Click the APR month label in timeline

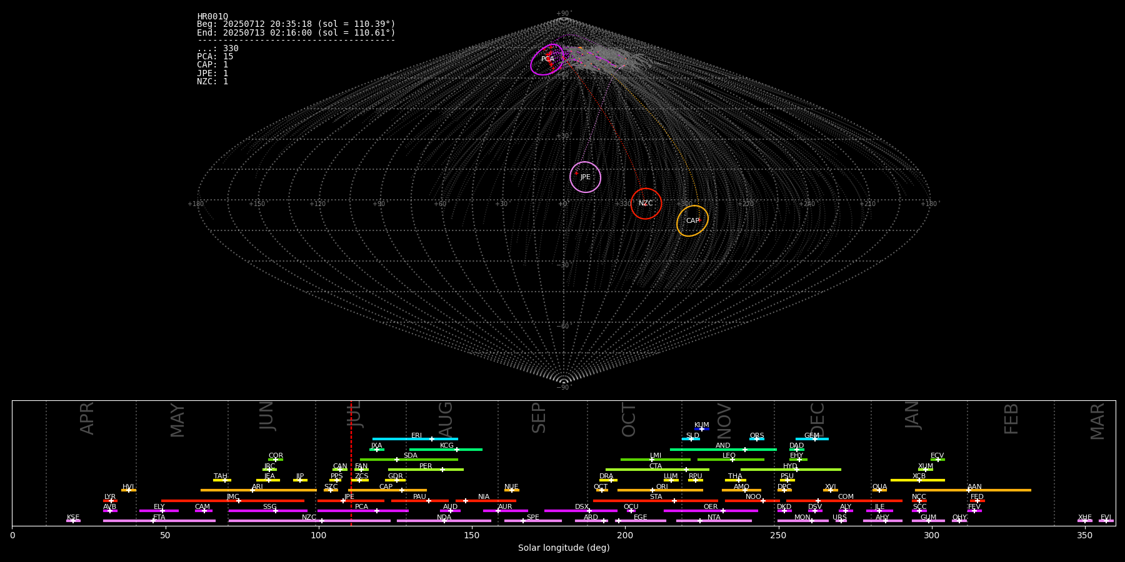(x=87, y=418)
